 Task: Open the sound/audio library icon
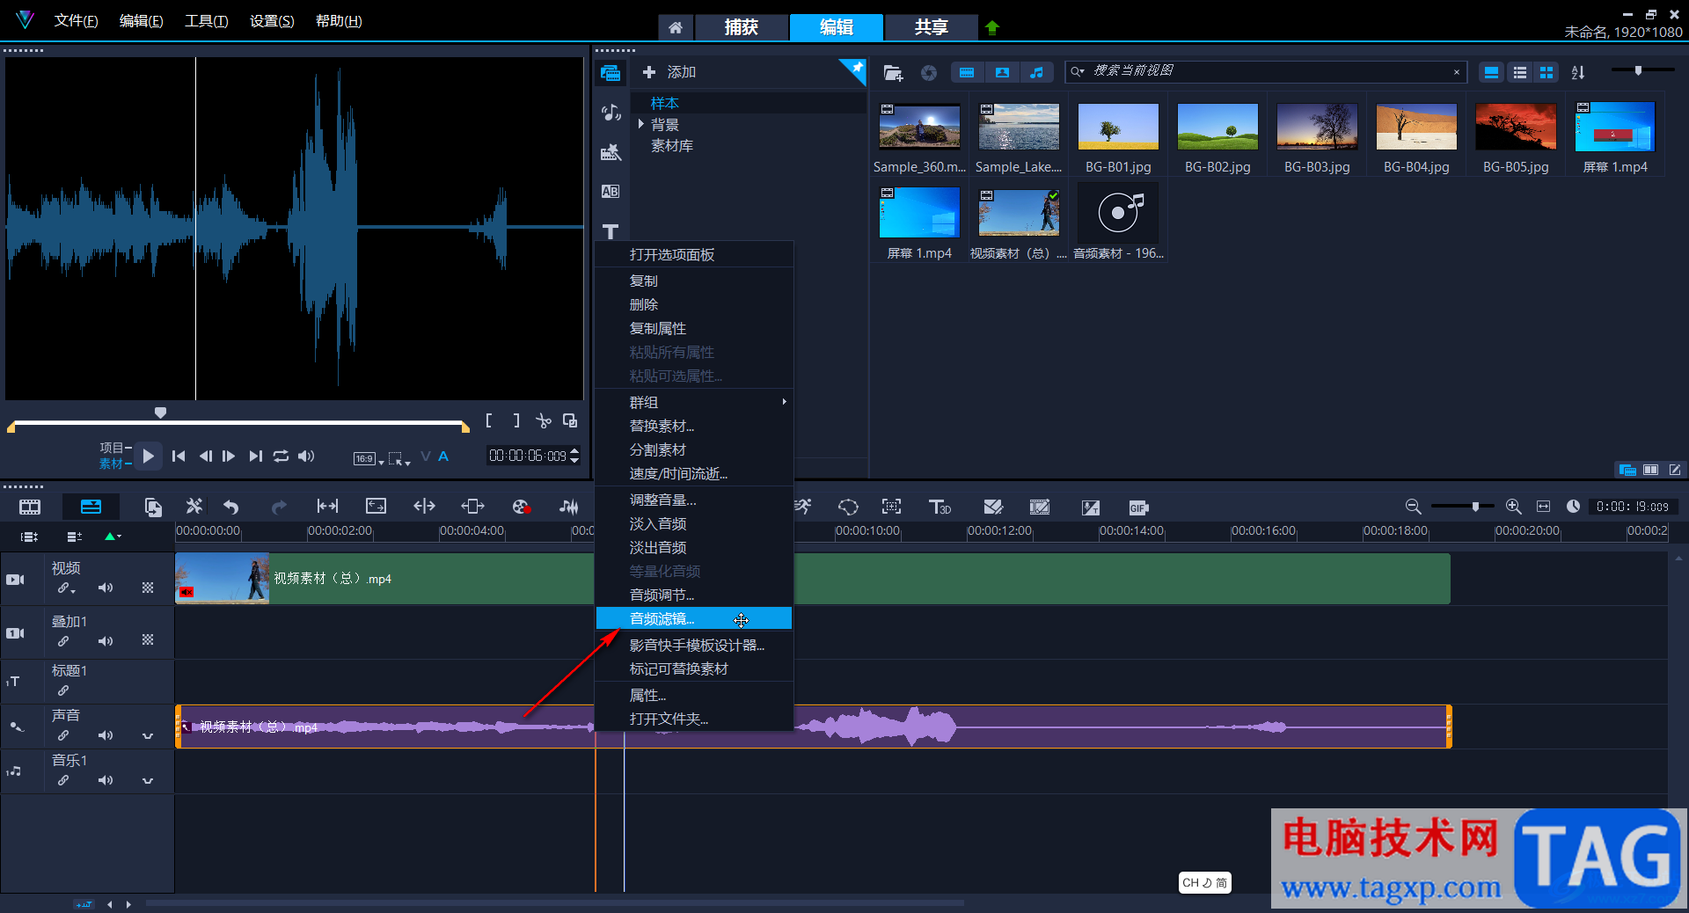(611, 113)
